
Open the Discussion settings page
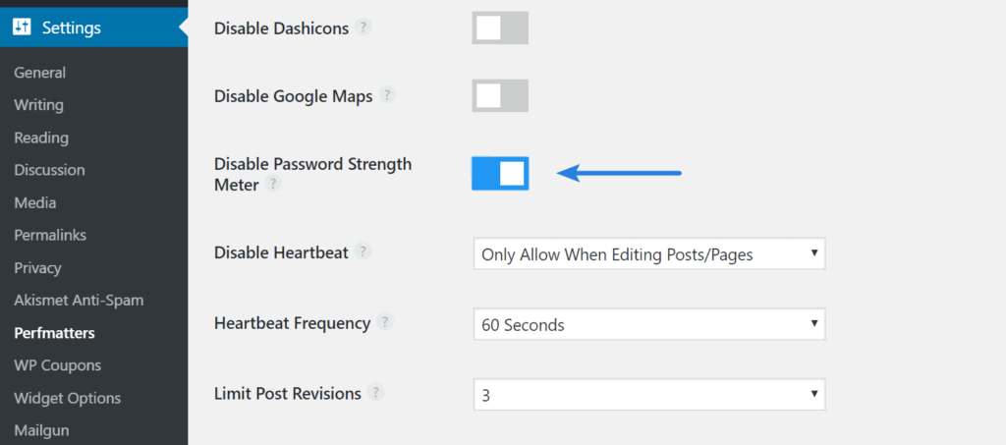click(x=49, y=170)
